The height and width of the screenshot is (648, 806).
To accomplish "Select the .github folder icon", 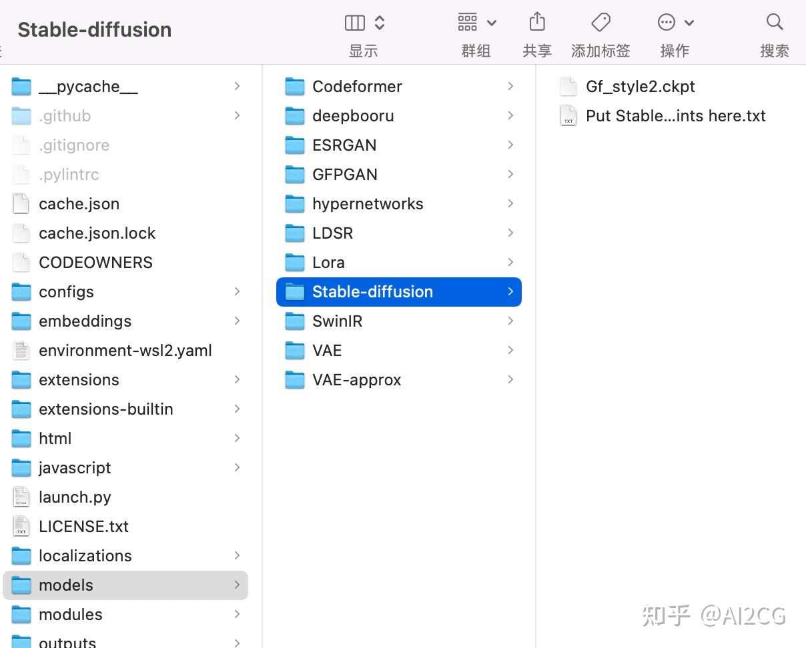I will 21,116.
